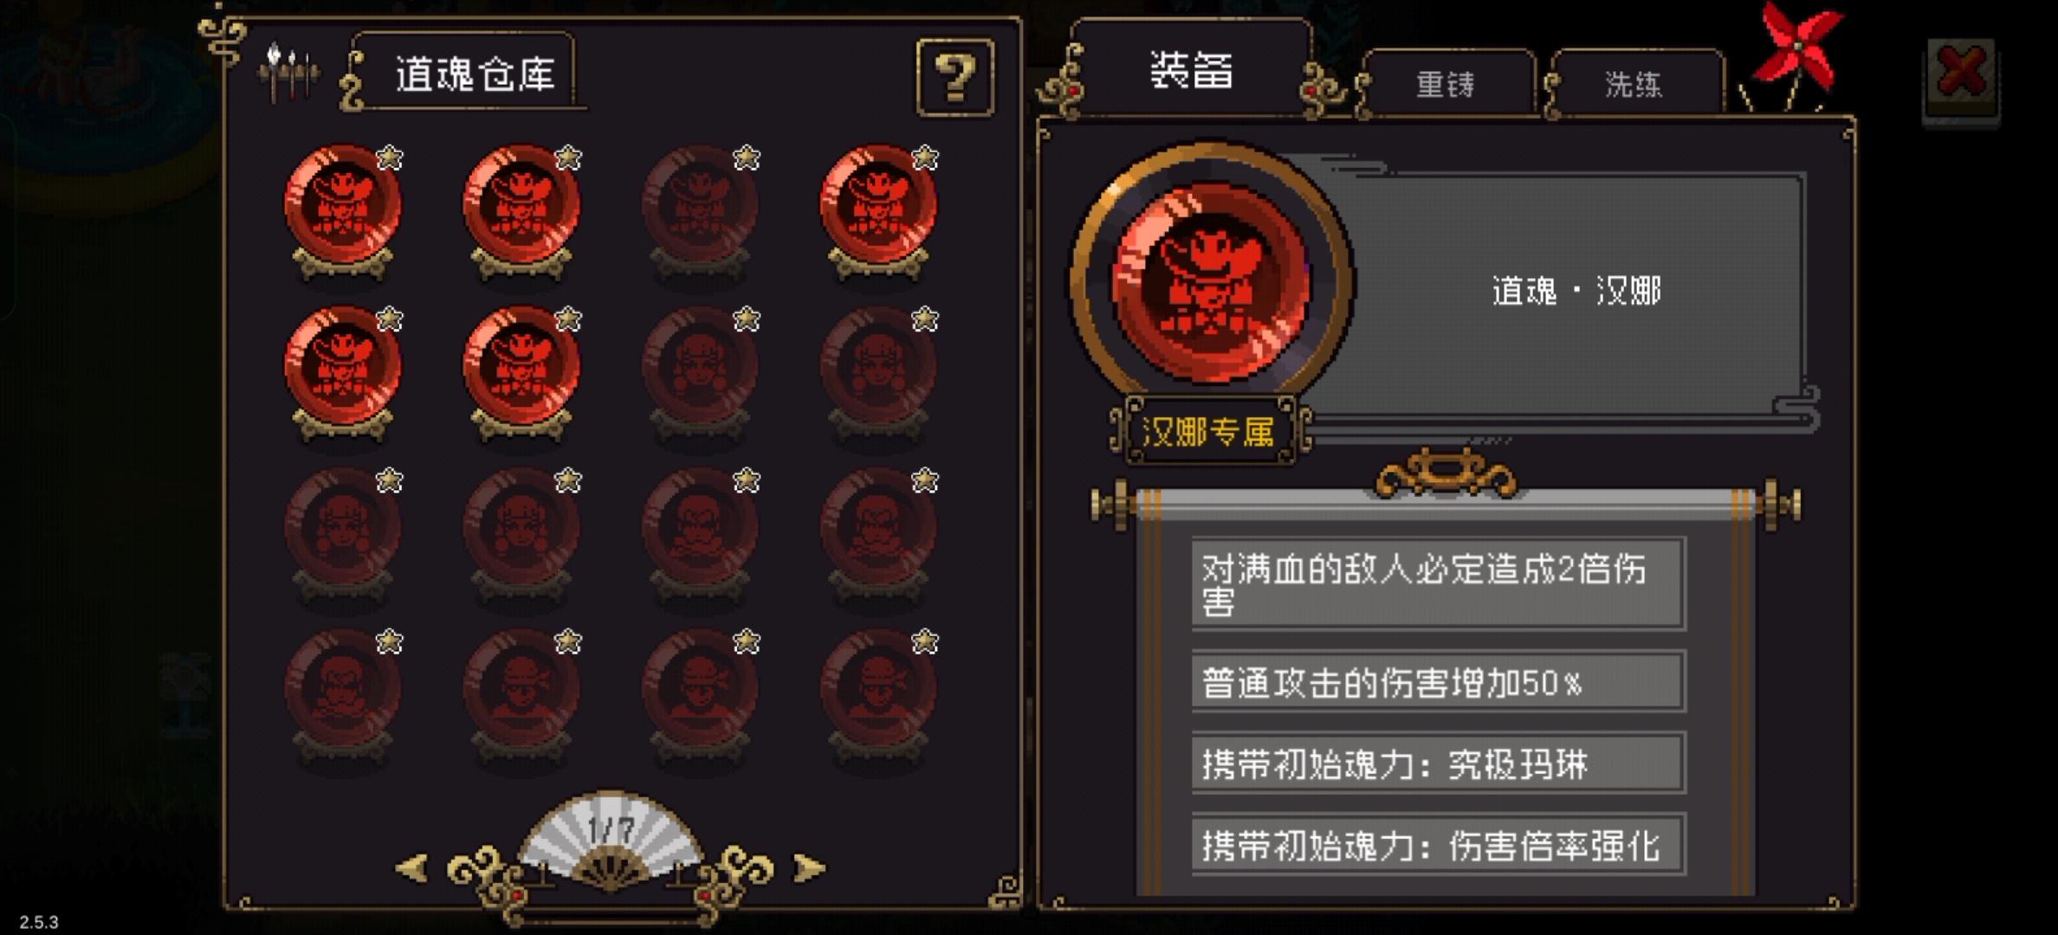Screen dimensions: 2058x935
Task: Click the 汉娜专属 label badge
Action: (1209, 431)
